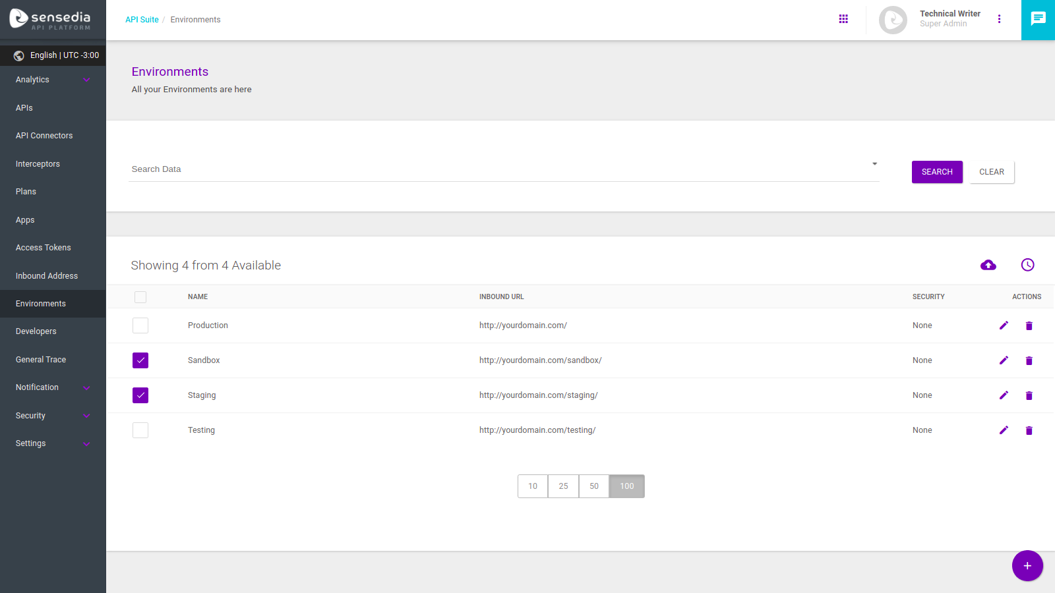Open the Access Tokens sidebar item
This screenshot has width=1055, height=593.
click(x=43, y=247)
